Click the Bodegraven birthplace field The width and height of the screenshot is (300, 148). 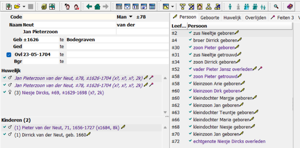[117, 40]
